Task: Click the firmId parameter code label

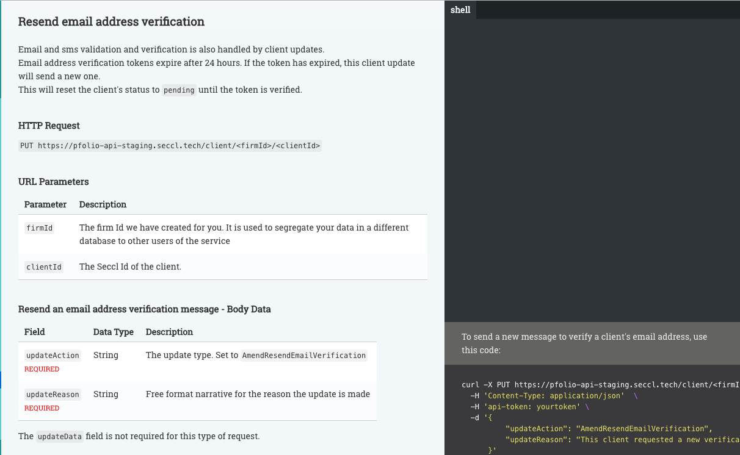Action: coord(39,227)
